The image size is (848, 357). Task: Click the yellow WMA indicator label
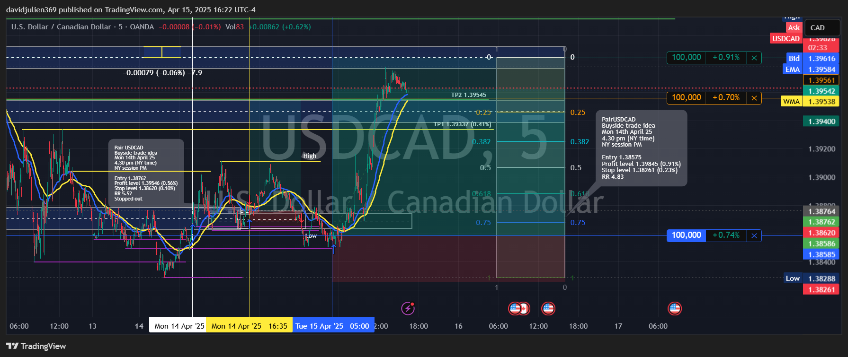pyautogui.click(x=791, y=102)
